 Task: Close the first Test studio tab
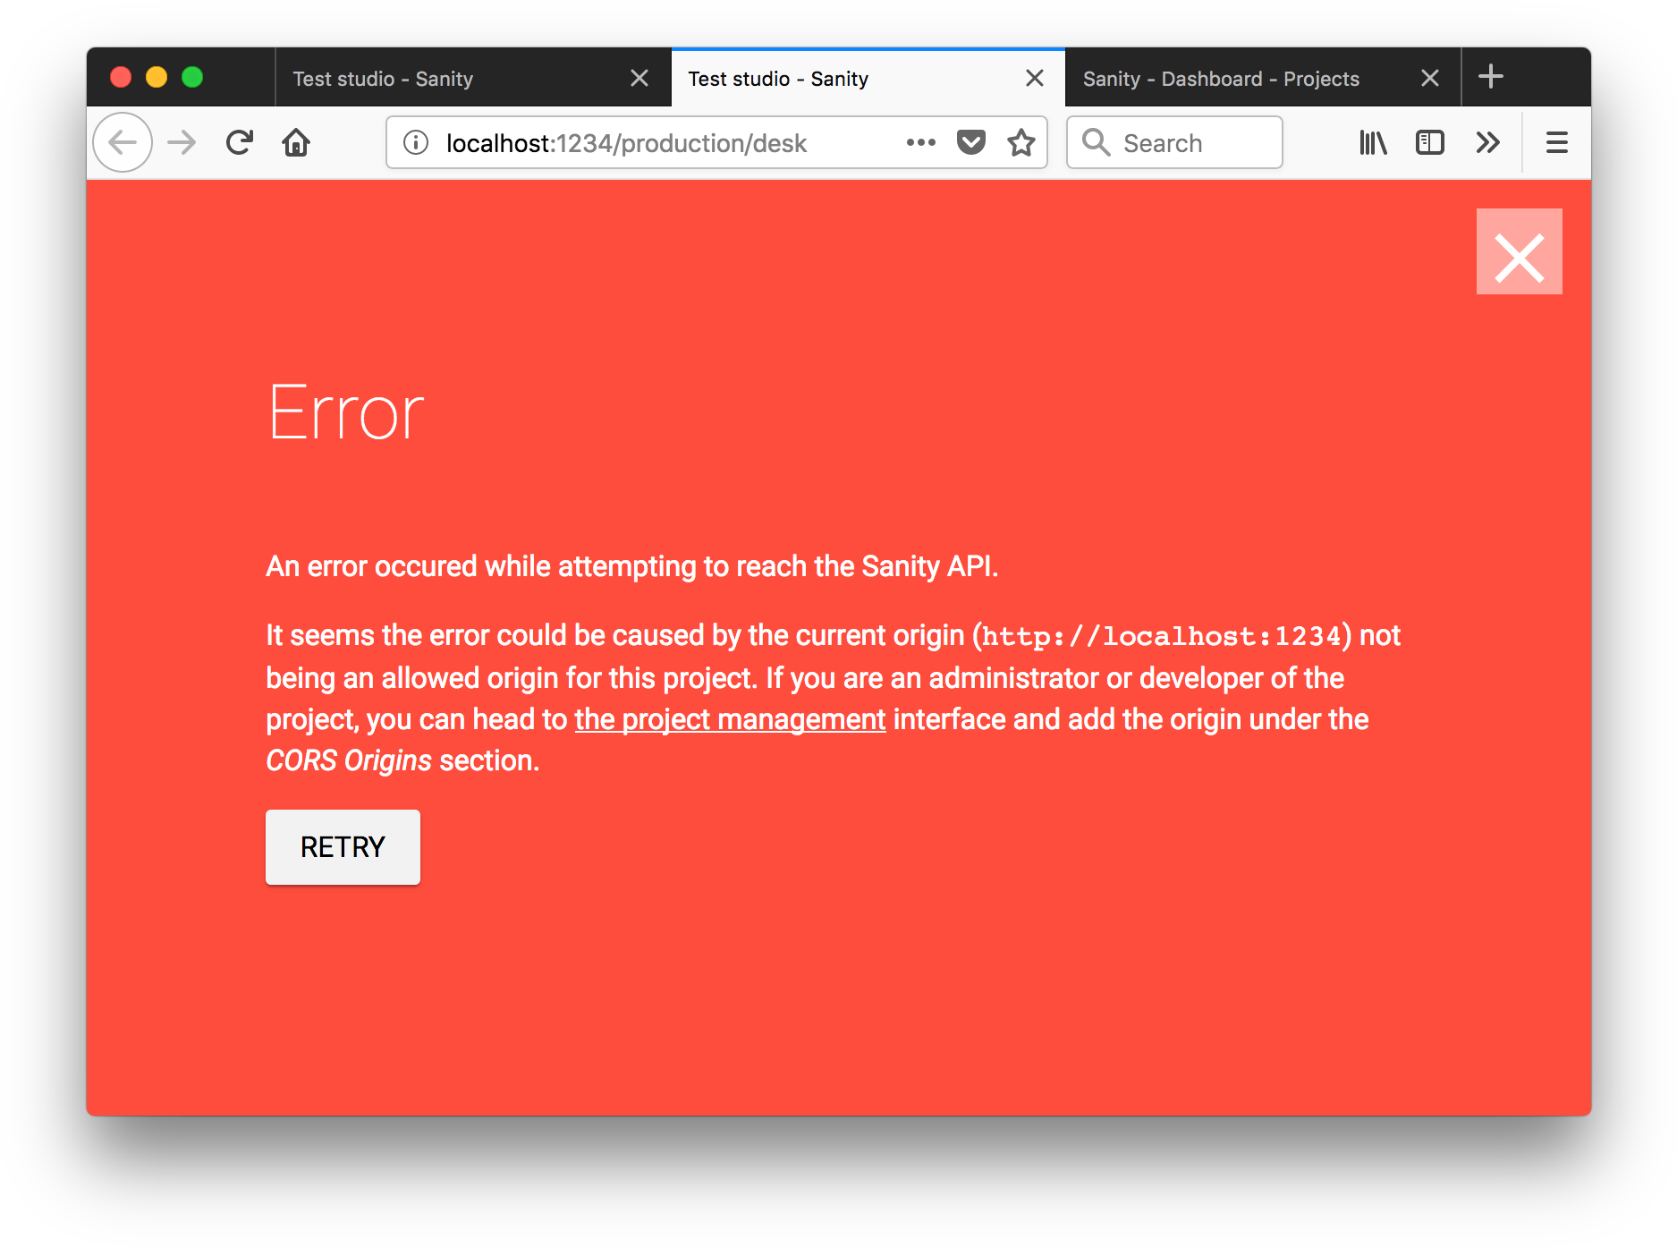[x=639, y=78]
